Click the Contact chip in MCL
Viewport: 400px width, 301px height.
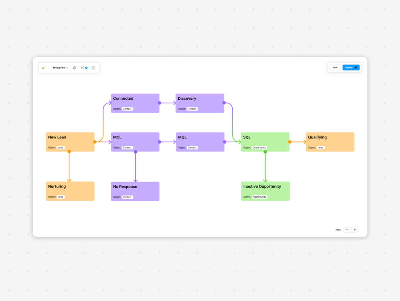click(127, 148)
